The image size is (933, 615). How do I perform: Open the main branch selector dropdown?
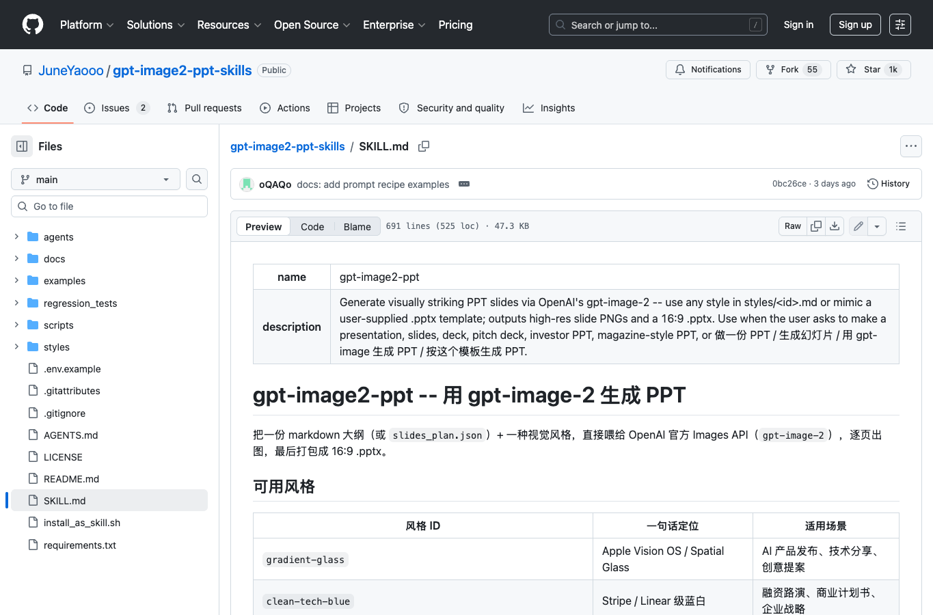tap(96, 179)
